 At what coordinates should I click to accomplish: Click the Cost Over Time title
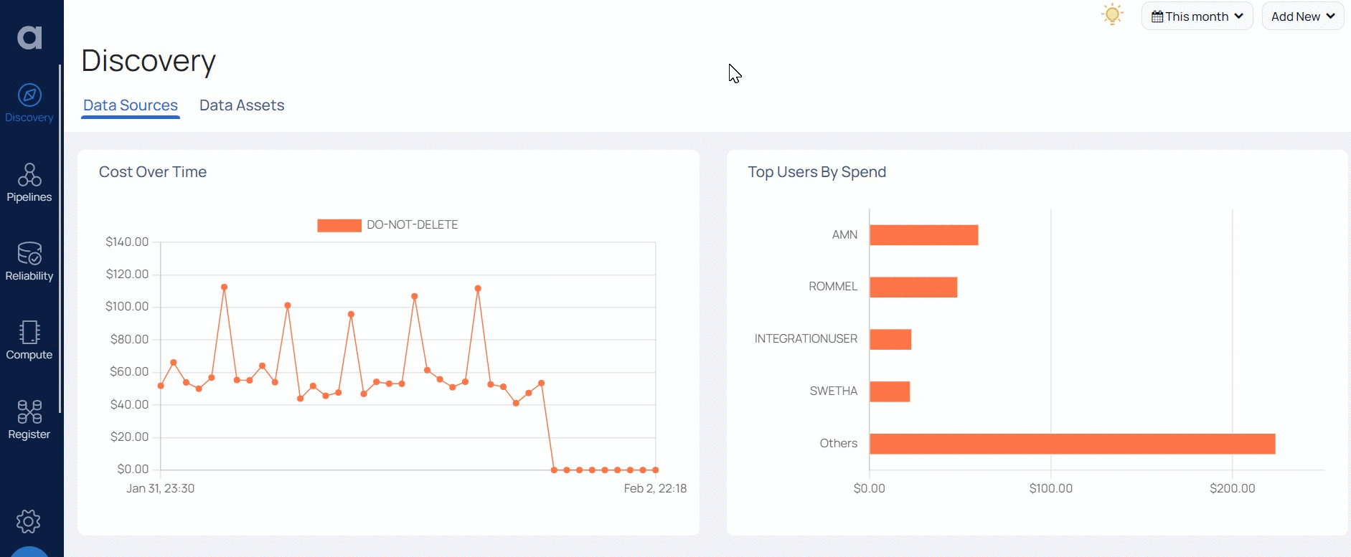153,172
